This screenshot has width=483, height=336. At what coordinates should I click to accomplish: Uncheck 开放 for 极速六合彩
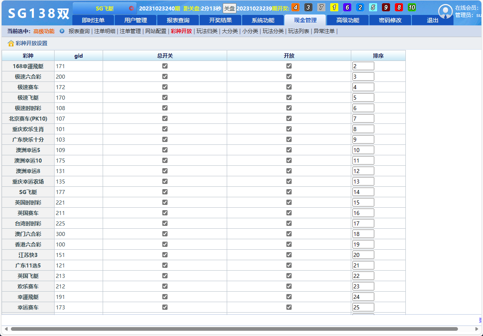point(289,77)
